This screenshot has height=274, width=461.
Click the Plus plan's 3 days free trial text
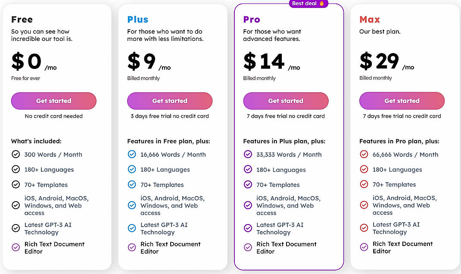click(170, 116)
